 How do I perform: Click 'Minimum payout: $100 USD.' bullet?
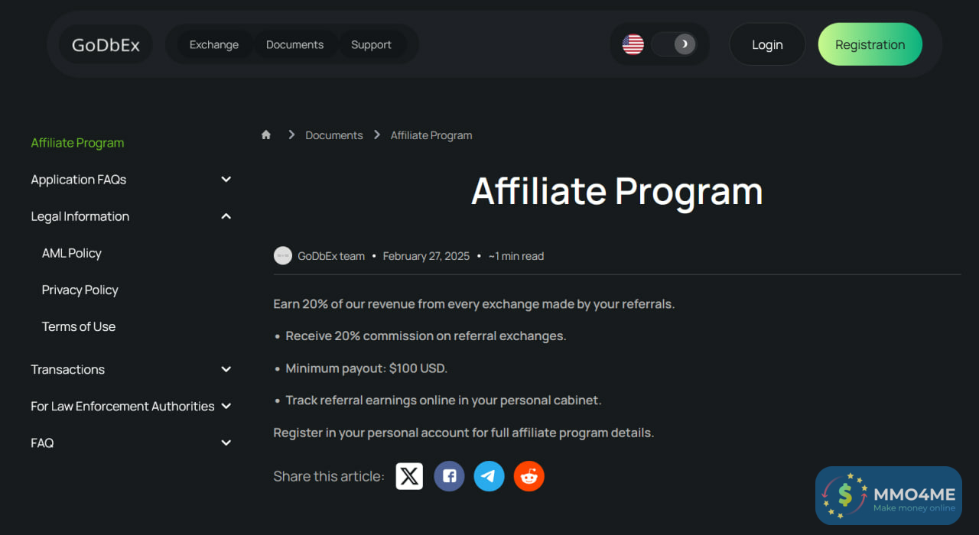[x=366, y=368]
